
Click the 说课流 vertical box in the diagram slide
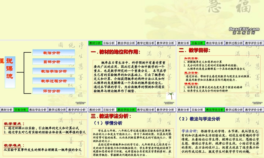[10, 72]
